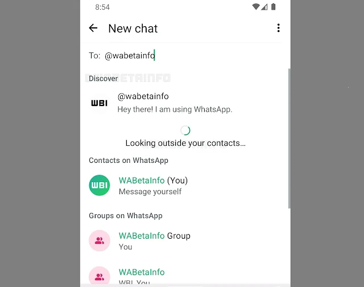The width and height of the screenshot is (364, 287).
Task: Tap the black WBI avatar in Discover
Action: (x=100, y=102)
